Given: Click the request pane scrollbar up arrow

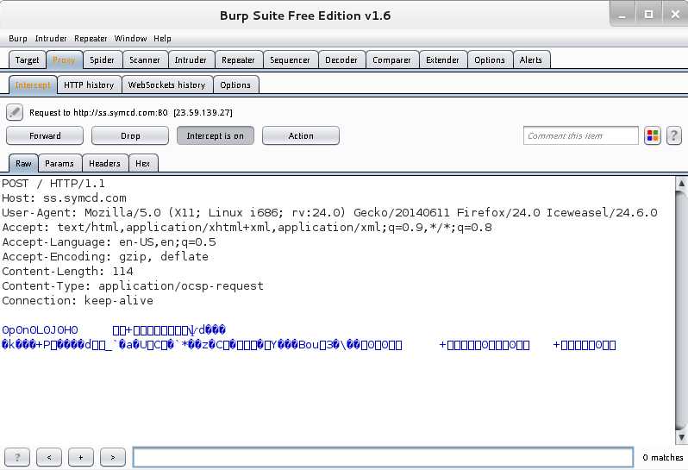Looking at the screenshot, I should 681,183.
